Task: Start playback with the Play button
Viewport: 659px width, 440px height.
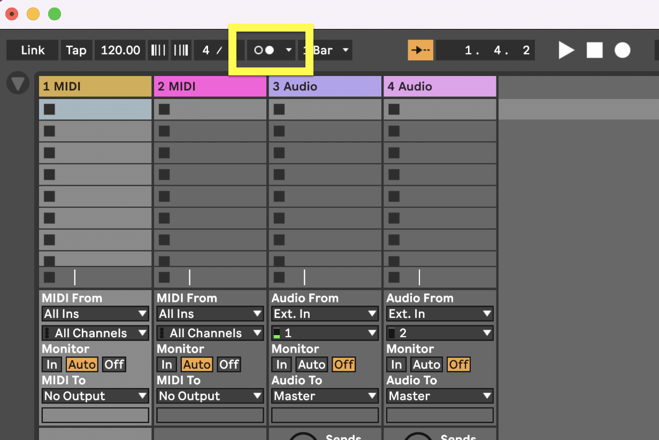Action: [x=566, y=50]
